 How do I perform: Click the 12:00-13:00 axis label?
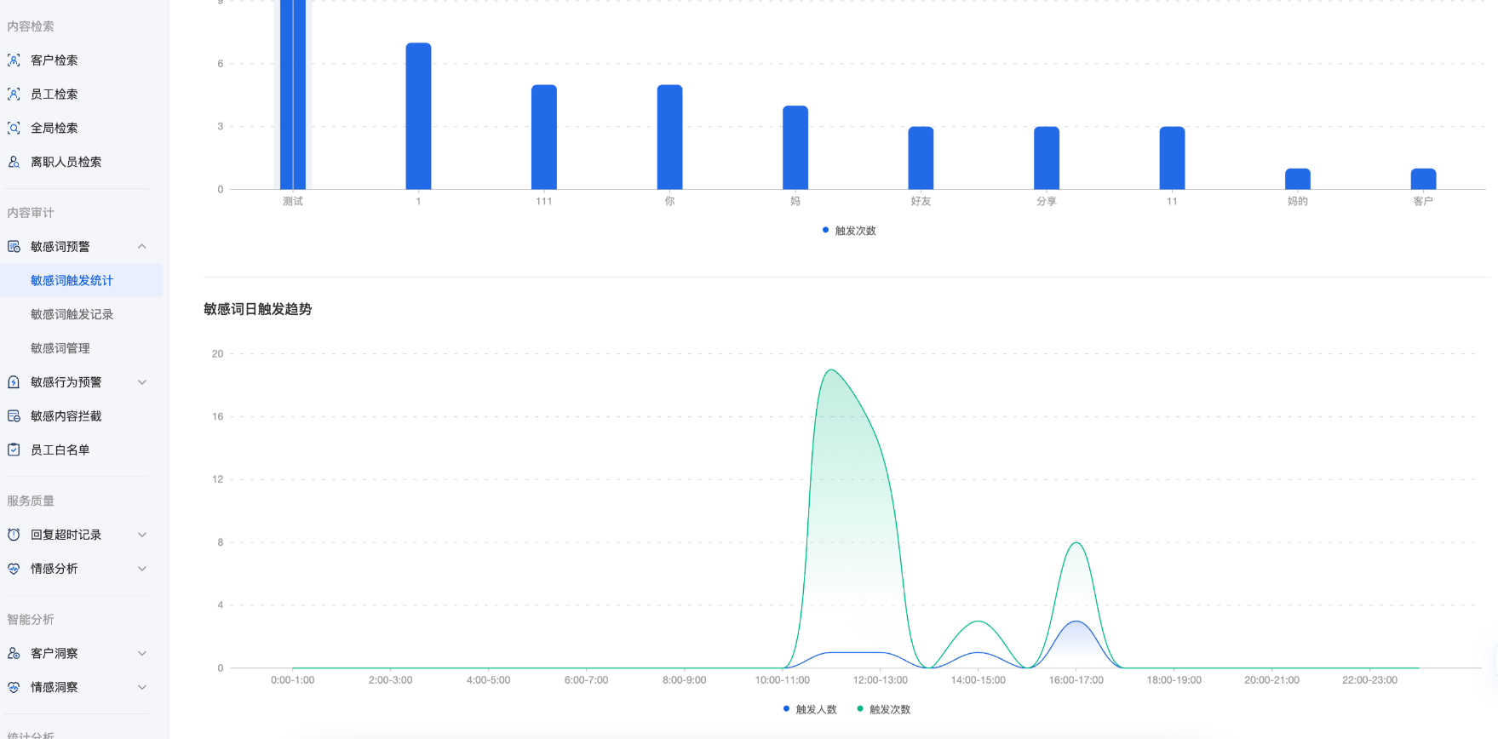click(881, 680)
